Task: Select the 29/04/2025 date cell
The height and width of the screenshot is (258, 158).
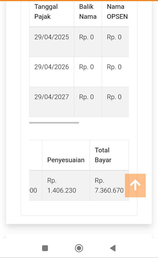Action: coord(52,37)
